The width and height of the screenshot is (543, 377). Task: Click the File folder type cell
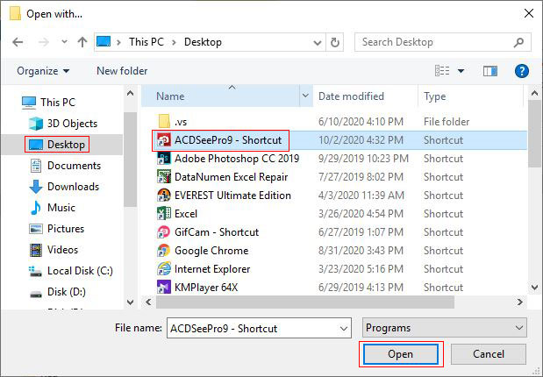[447, 122]
